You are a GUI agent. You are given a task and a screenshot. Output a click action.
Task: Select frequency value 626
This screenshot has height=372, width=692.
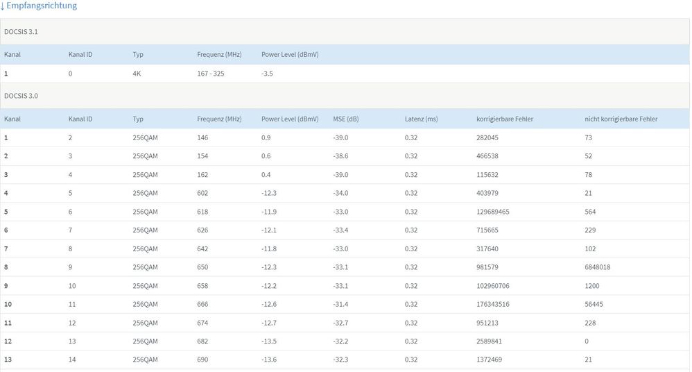tap(202, 230)
